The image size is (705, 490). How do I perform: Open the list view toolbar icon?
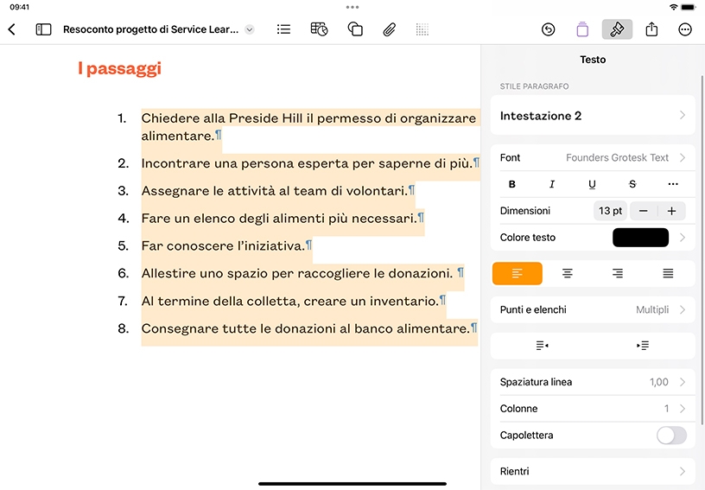[x=283, y=29]
